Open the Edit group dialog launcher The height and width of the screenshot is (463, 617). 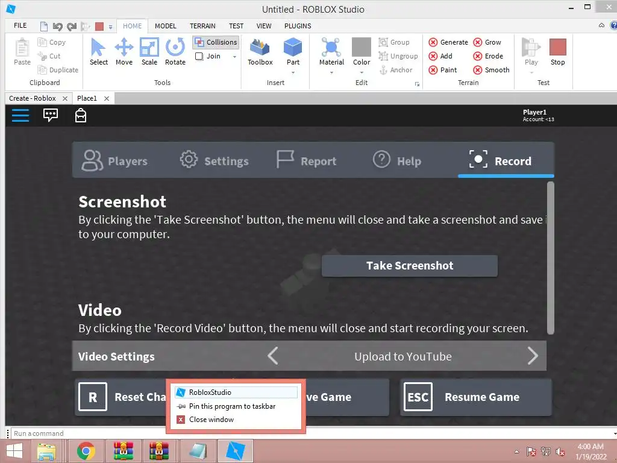pos(417,84)
